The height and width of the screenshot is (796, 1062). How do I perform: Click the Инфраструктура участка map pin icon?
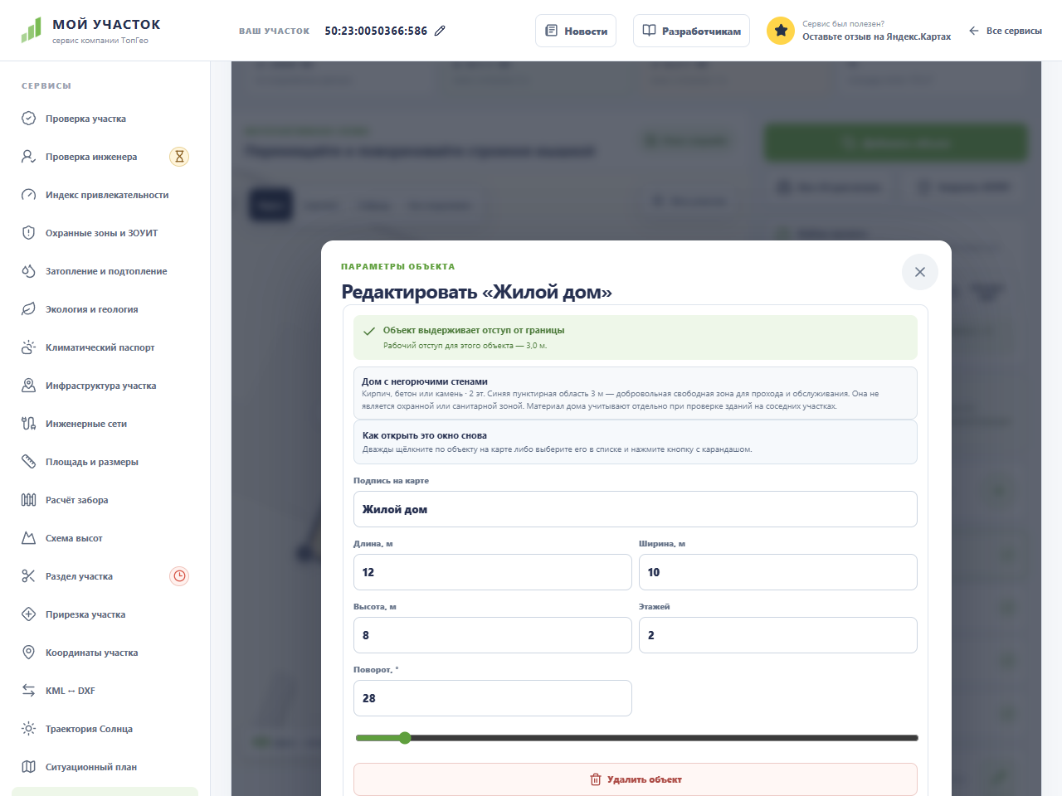[x=28, y=386]
